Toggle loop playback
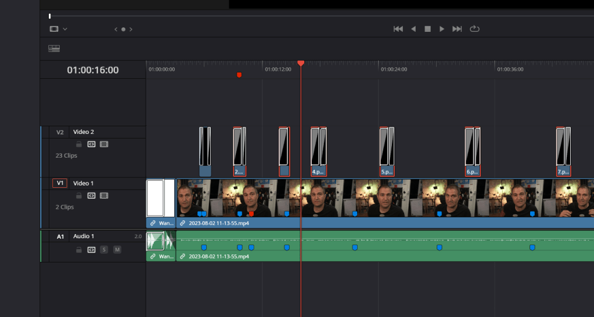This screenshot has height=317, width=594. 474,29
